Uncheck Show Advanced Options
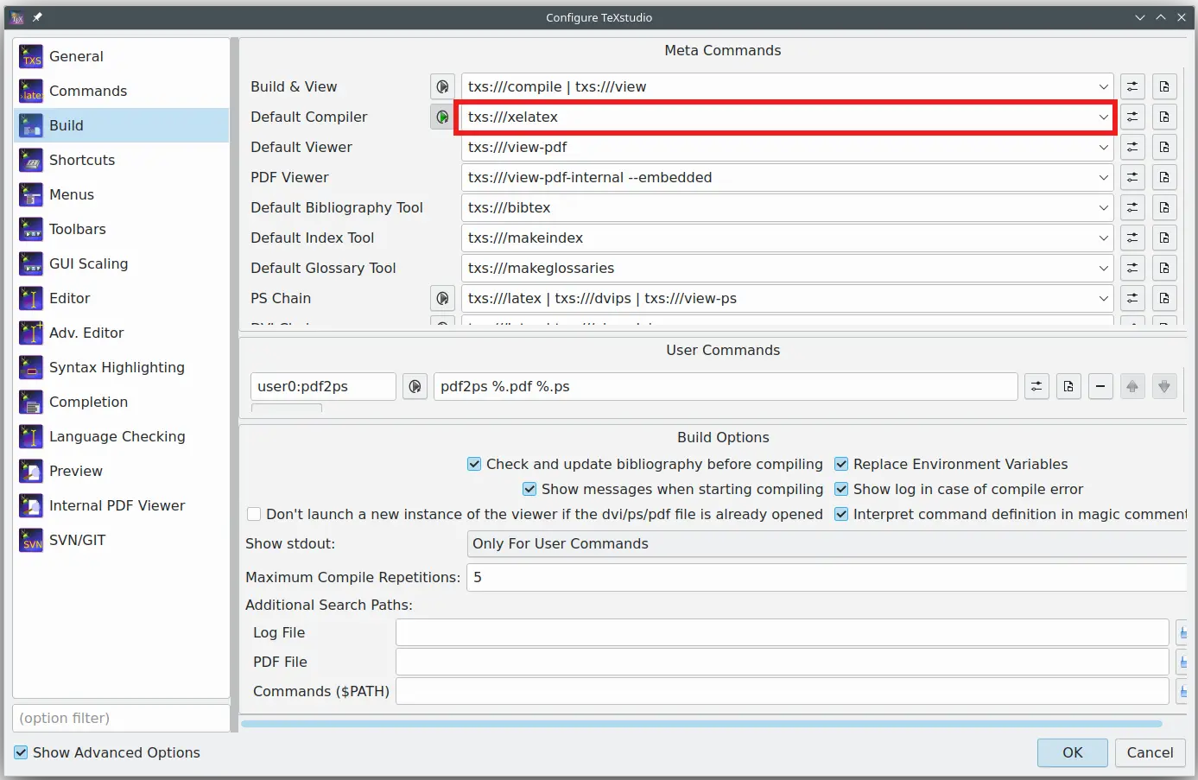 [x=21, y=752]
